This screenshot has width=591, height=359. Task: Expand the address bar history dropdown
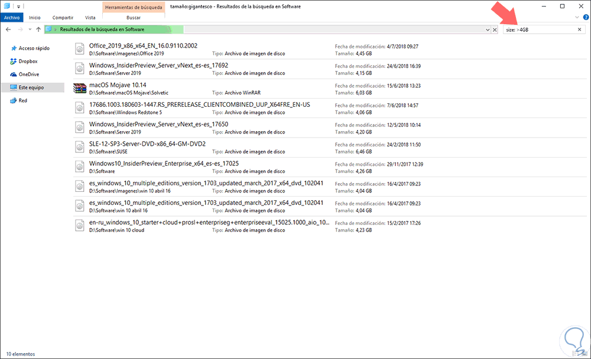[488, 30]
